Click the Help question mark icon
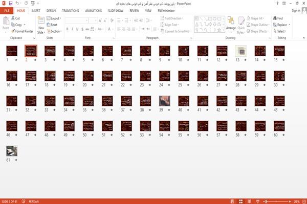 [277, 4]
